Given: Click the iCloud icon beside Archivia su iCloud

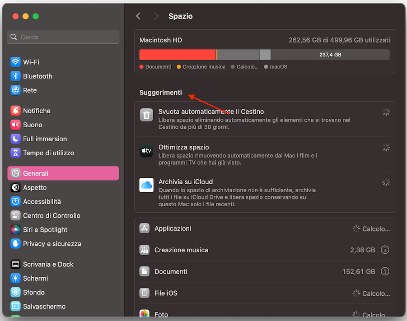Looking at the screenshot, I should pos(146,185).
